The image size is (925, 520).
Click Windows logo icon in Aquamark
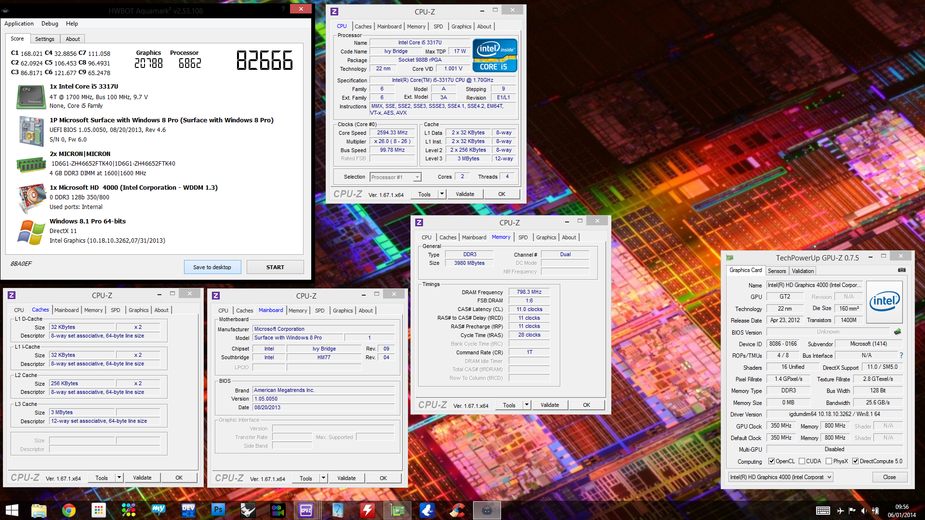[x=31, y=233]
